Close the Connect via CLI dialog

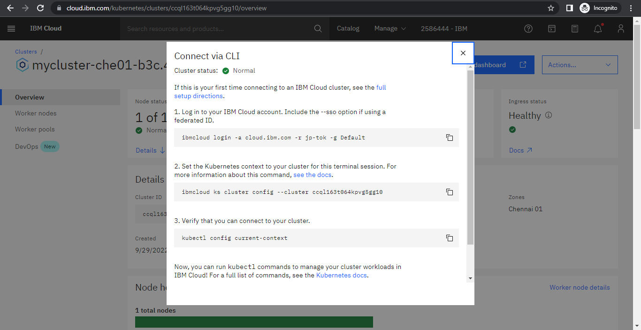click(463, 53)
